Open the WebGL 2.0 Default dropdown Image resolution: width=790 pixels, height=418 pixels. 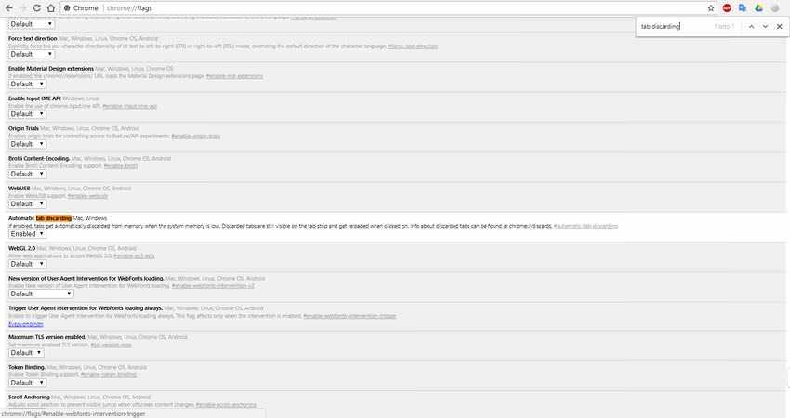pos(27,264)
